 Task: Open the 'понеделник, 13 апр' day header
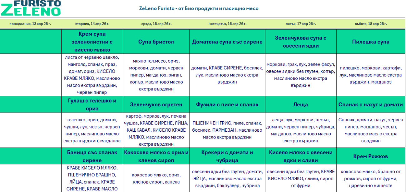point(30,23)
